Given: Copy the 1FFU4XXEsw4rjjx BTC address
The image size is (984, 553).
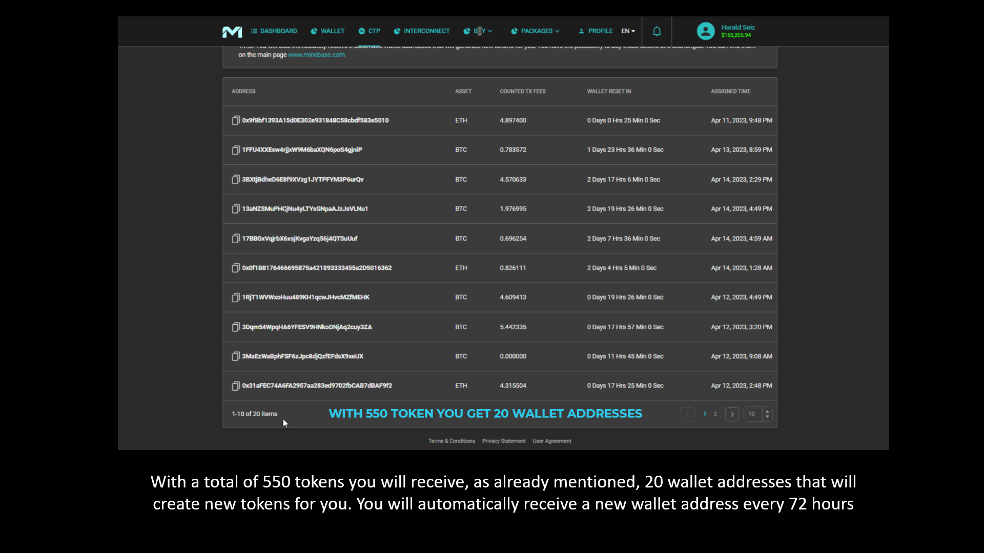Looking at the screenshot, I should click(236, 150).
